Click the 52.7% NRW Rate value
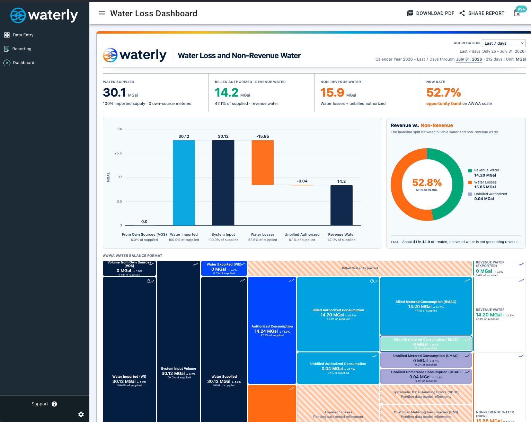 click(444, 93)
